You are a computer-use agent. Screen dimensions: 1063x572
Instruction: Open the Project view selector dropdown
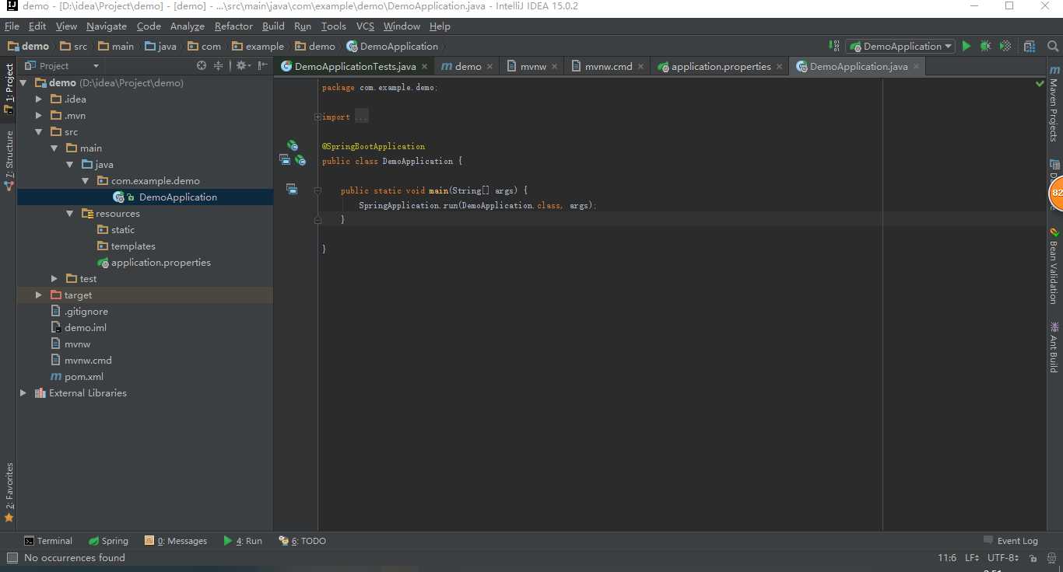[x=62, y=66]
